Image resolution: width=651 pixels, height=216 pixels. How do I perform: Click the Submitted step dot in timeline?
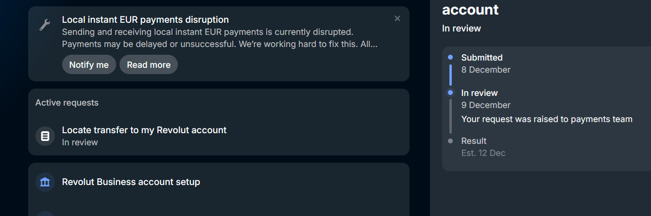pyautogui.click(x=450, y=57)
